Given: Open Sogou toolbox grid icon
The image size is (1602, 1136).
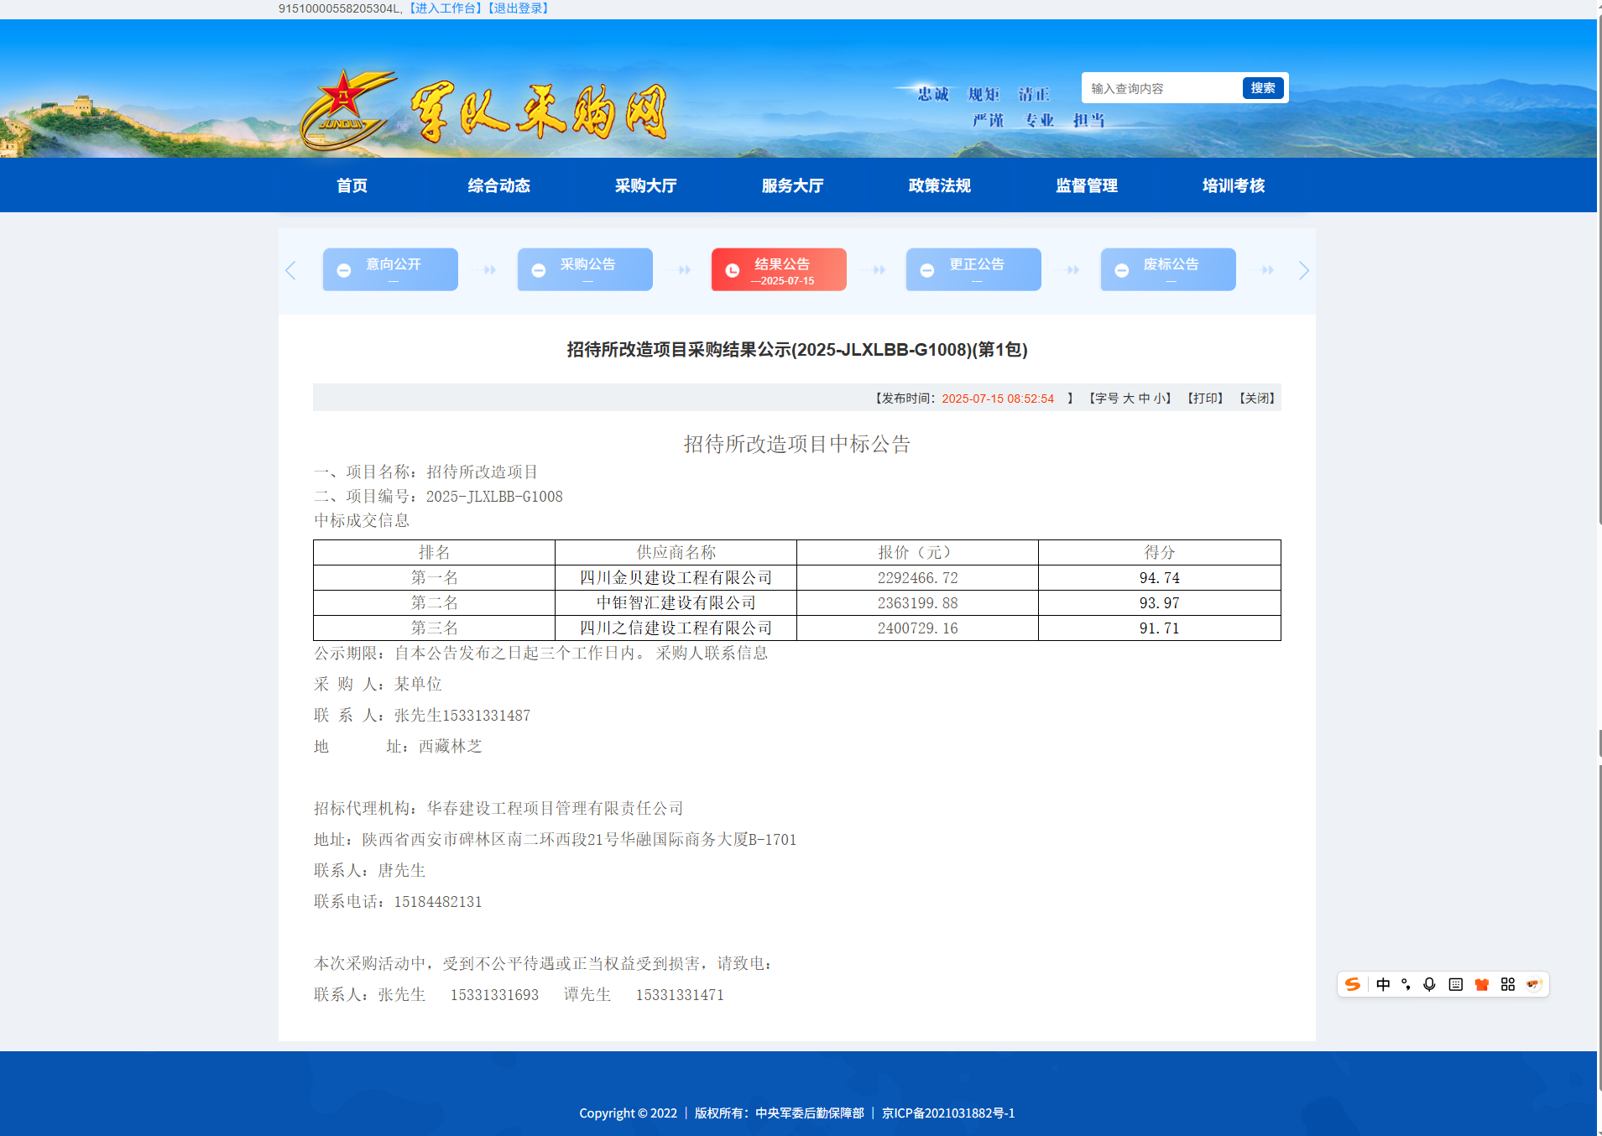Looking at the screenshot, I should pyautogui.click(x=1508, y=984).
